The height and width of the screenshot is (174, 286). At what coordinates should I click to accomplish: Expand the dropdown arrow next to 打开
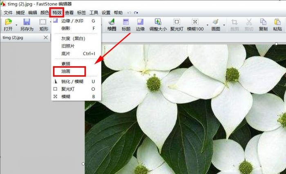coord(16,25)
